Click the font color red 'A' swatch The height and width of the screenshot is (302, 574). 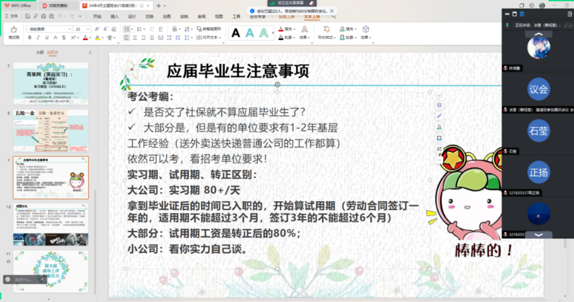[x=85, y=38]
